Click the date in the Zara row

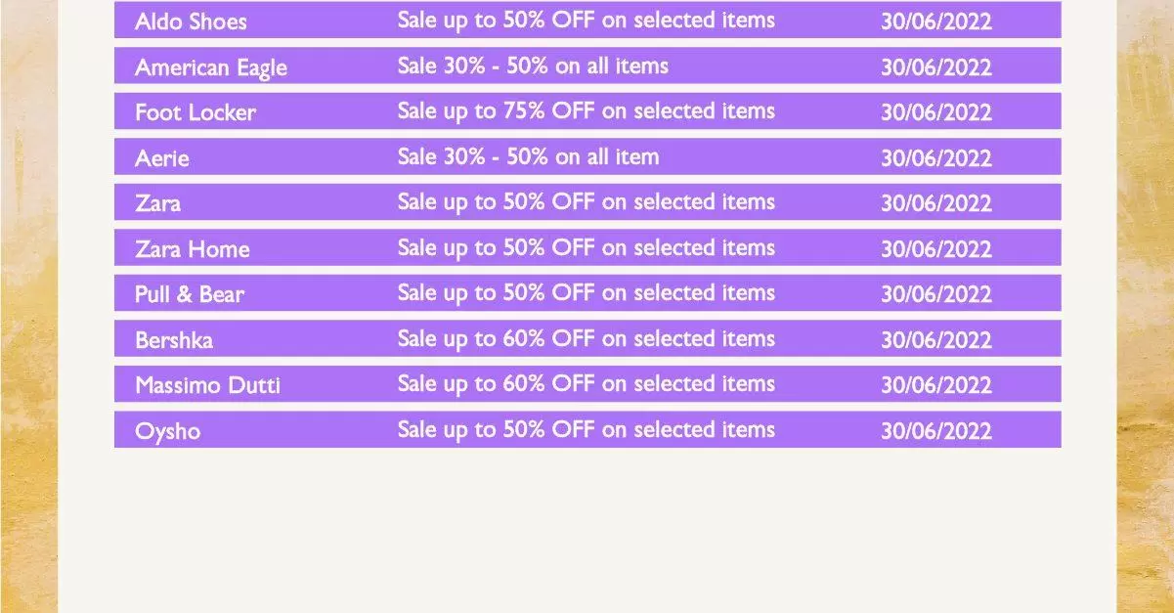tap(936, 203)
